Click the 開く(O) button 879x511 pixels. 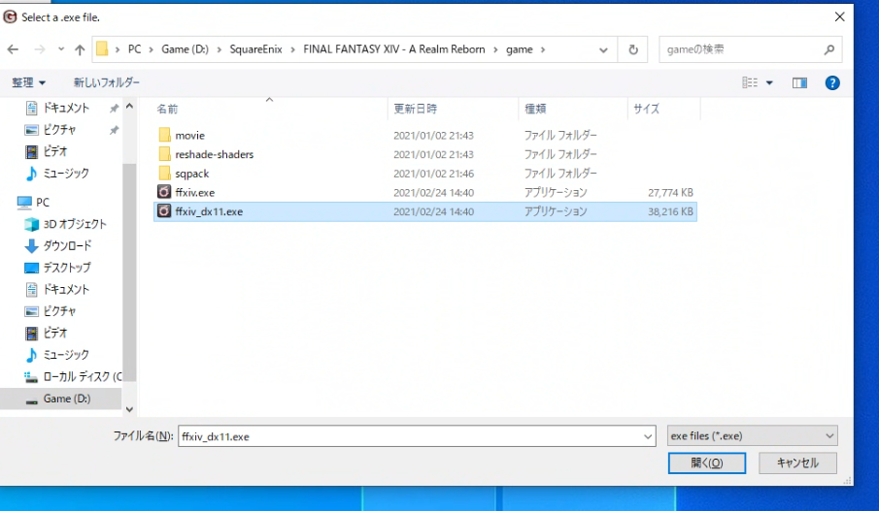[x=706, y=463]
